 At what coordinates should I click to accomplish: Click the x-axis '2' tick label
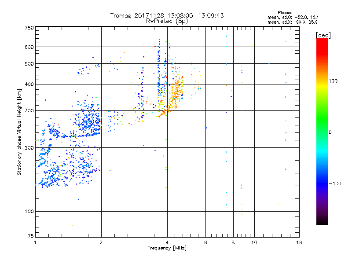(x=101, y=242)
